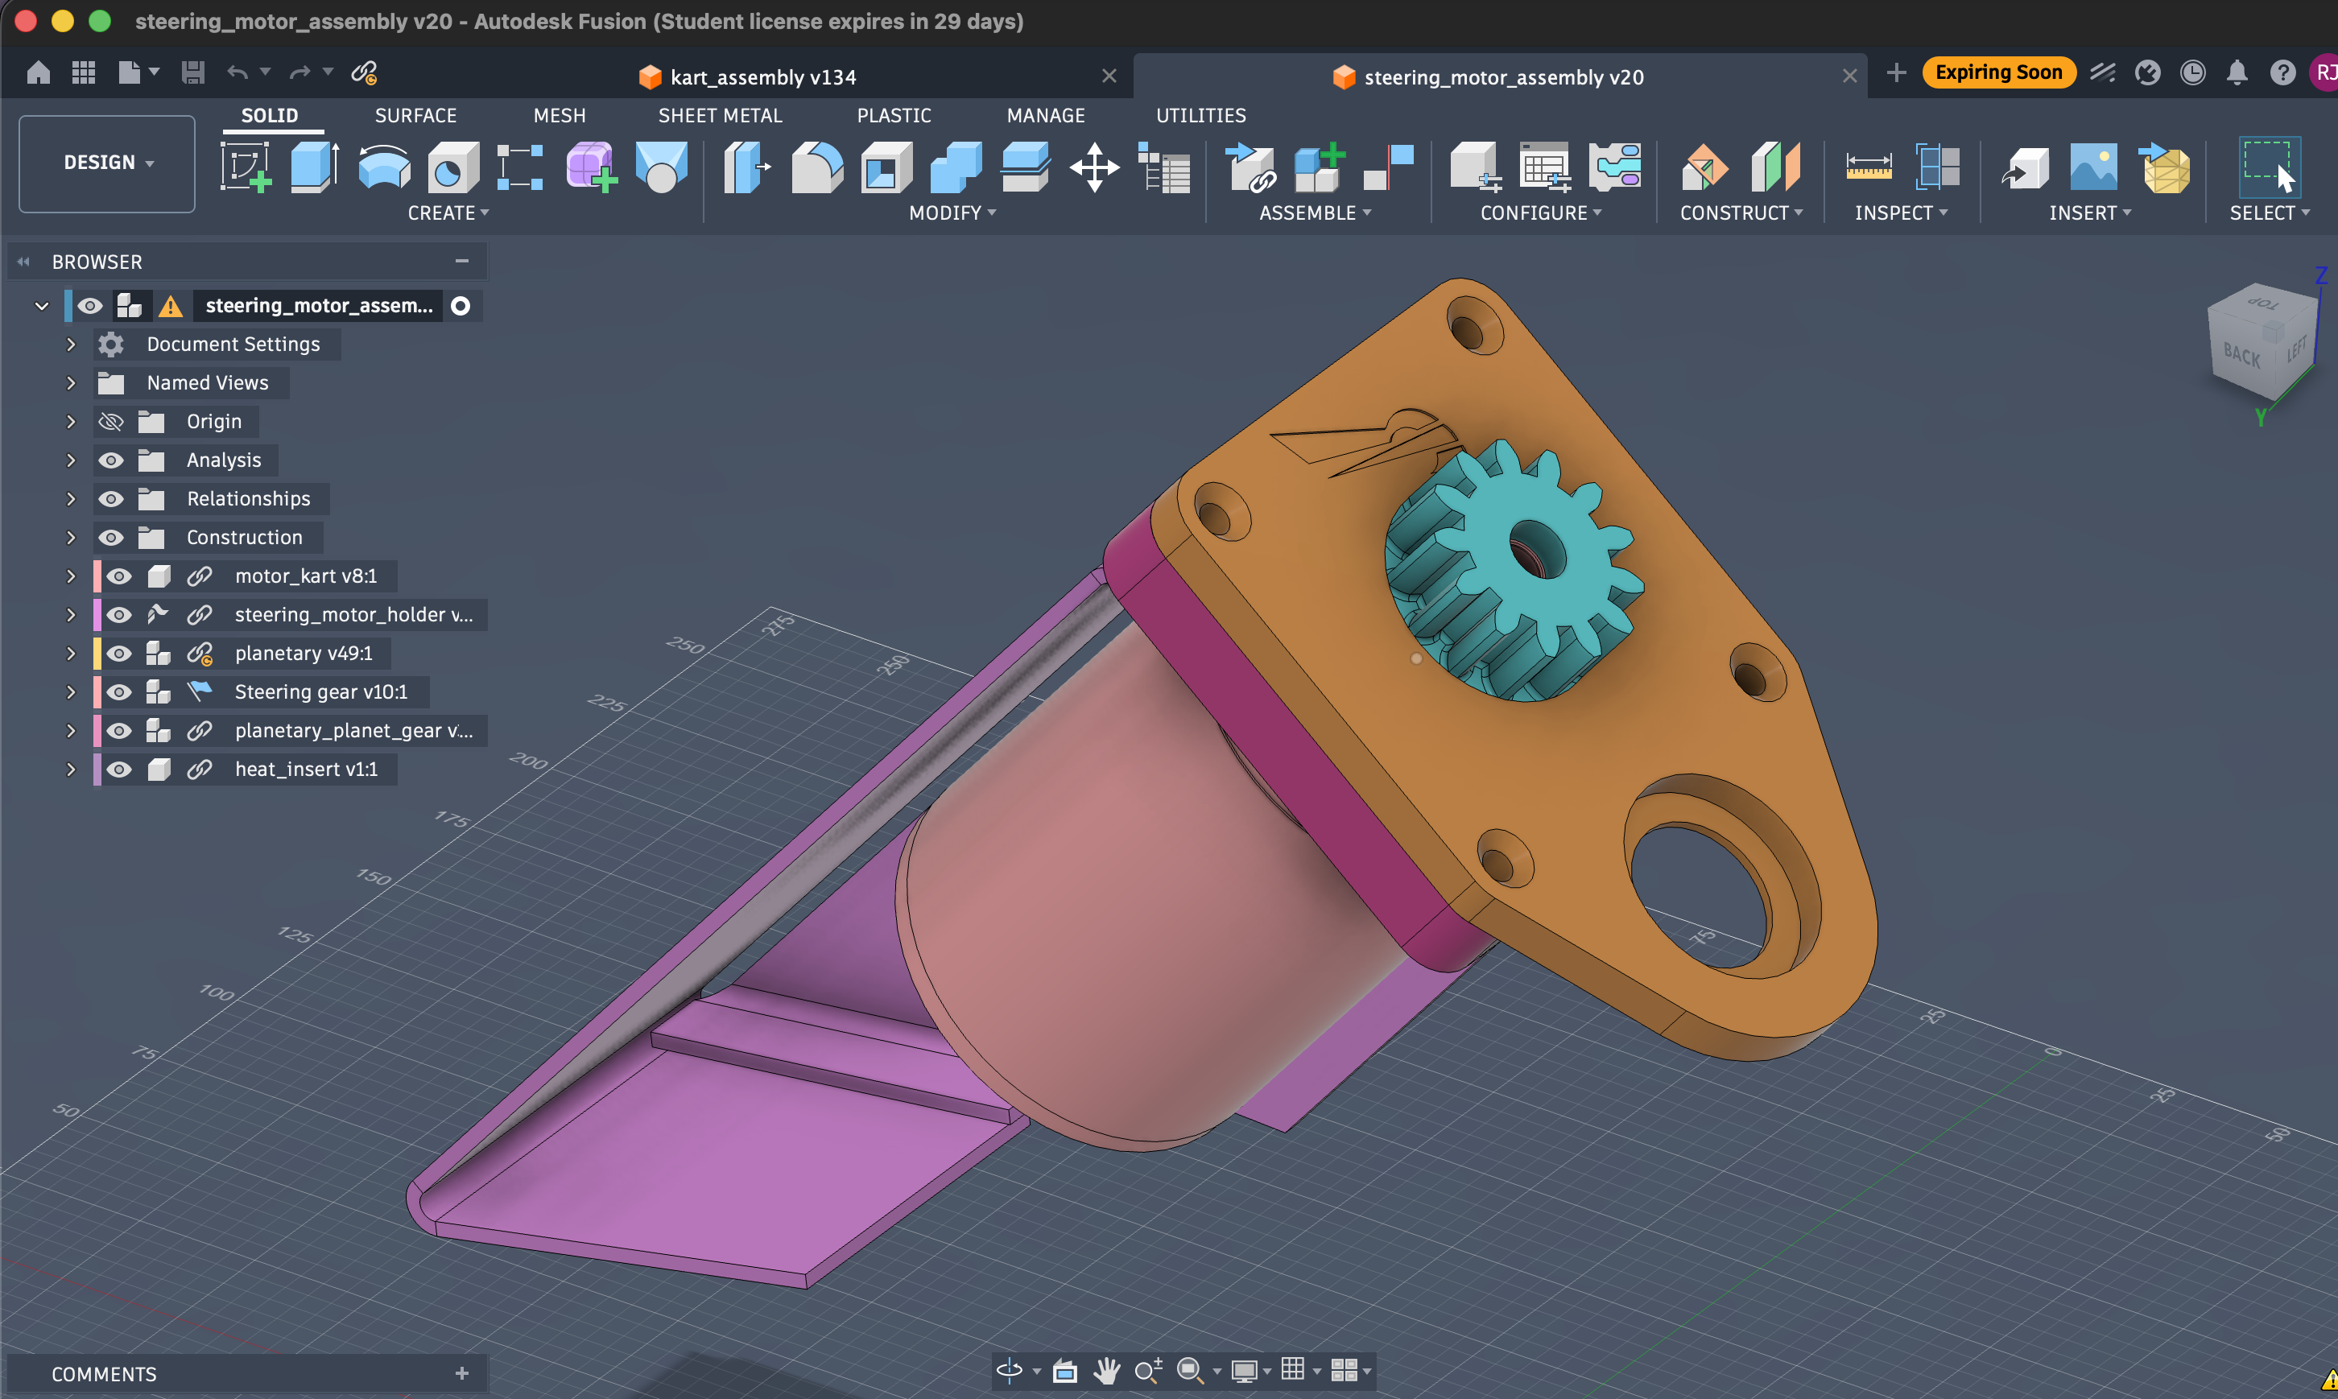Click the Insert Component link icon
The image size is (2338, 1399).
click(x=1250, y=167)
